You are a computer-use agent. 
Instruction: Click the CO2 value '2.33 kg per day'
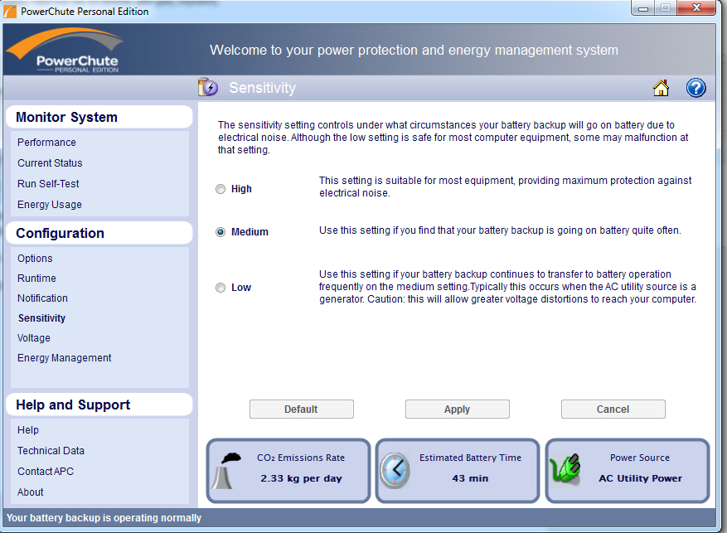(x=302, y=479)
